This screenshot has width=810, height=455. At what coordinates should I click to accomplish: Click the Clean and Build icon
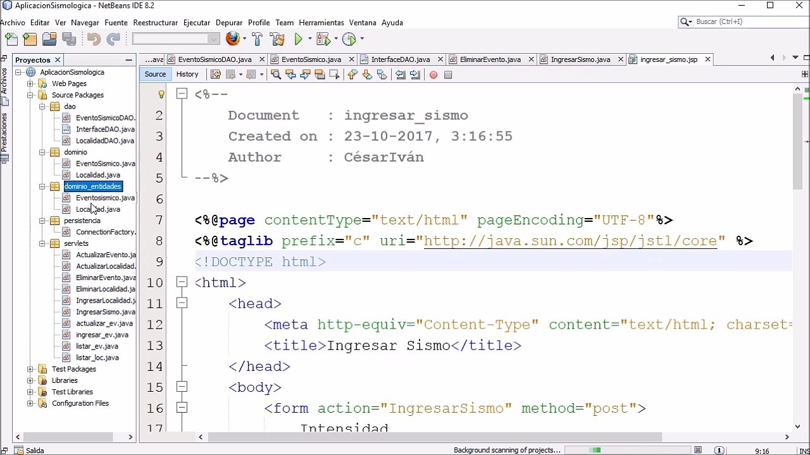(277, 39)
